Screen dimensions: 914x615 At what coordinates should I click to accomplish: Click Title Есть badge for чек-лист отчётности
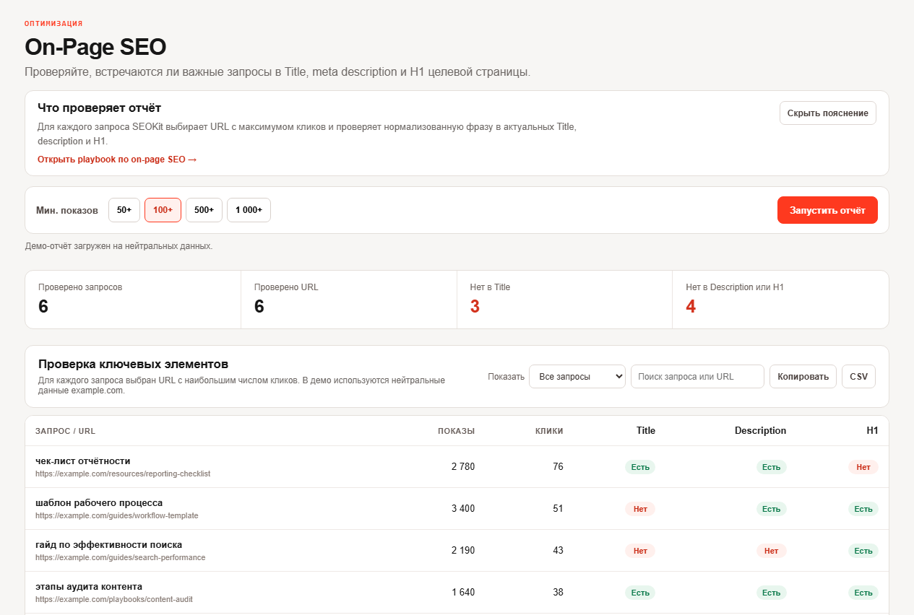[640, 467]
